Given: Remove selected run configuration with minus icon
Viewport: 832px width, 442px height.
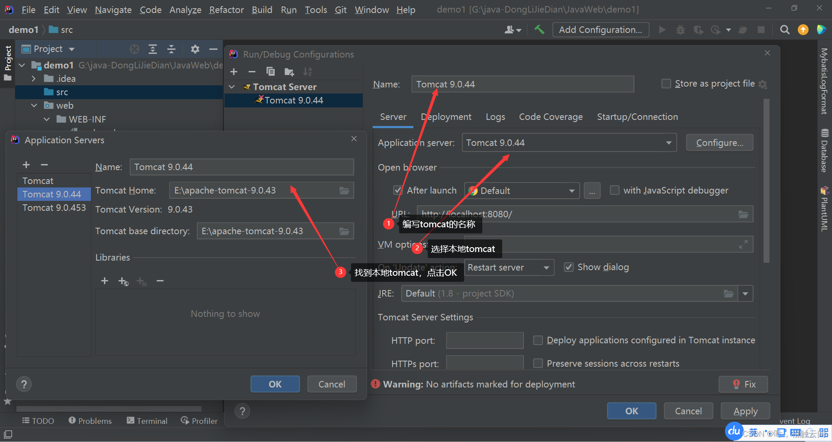Looking at the screenshot, I should point(252,71).
